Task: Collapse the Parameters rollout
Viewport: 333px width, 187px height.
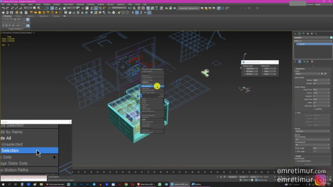Action: 300,69
